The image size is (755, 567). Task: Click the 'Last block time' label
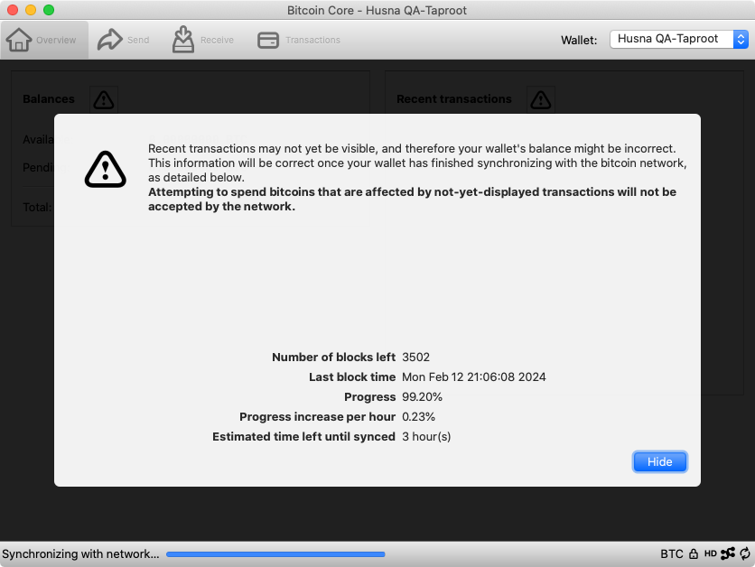point(352,376)
